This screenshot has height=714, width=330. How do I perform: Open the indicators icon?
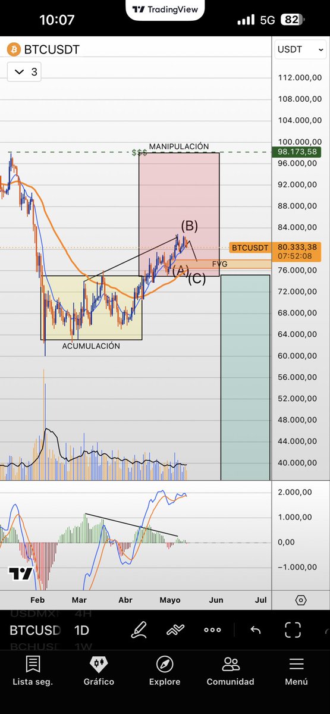[175, 630]
